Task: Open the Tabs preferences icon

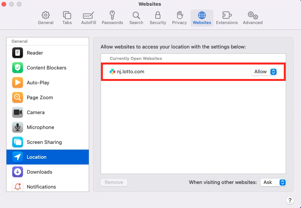Action: [x=67, y=15]
